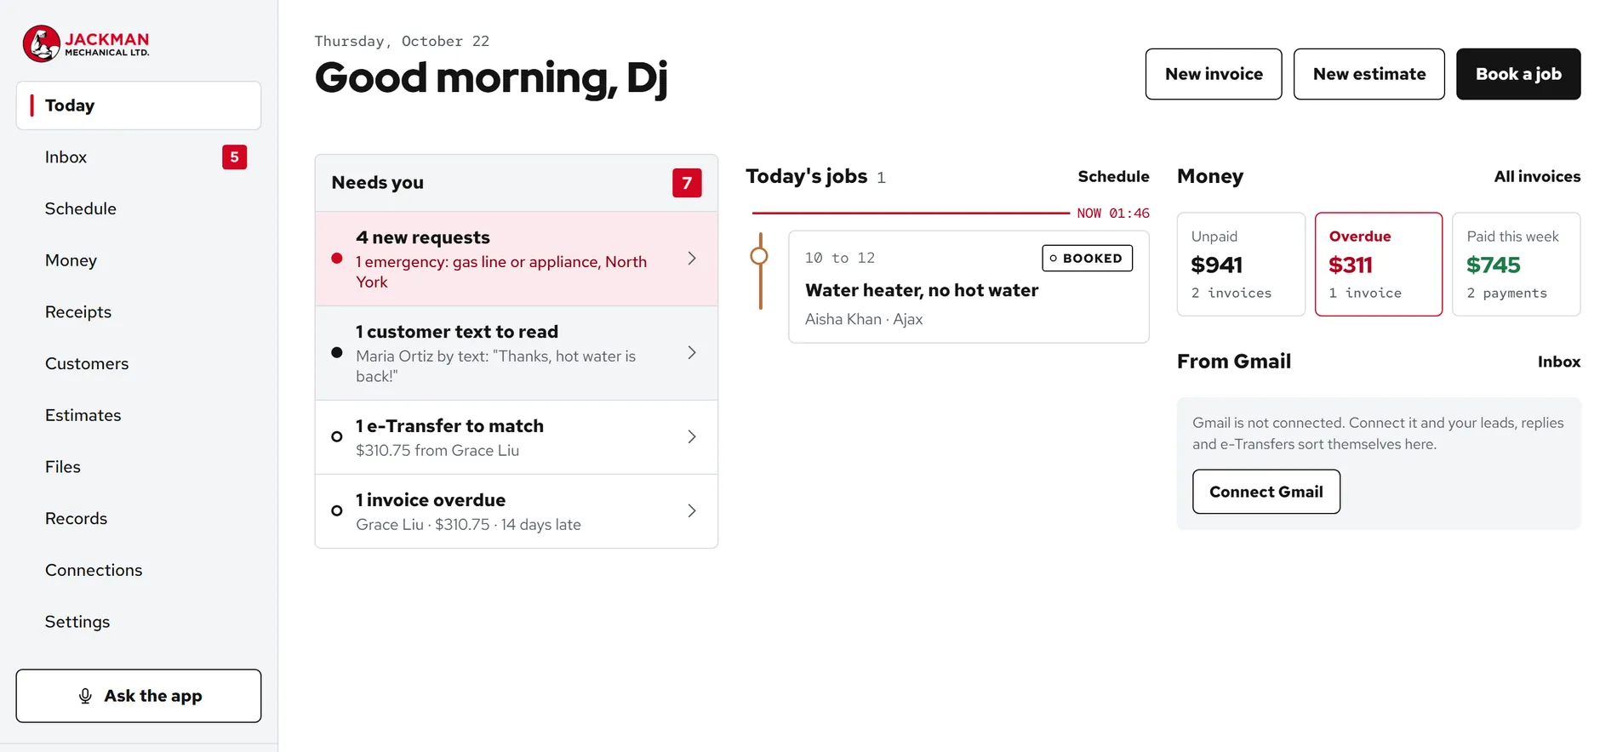Click the hollow circle beside e-Transfer to match
Screen dimensions: 1617x752
337,436
